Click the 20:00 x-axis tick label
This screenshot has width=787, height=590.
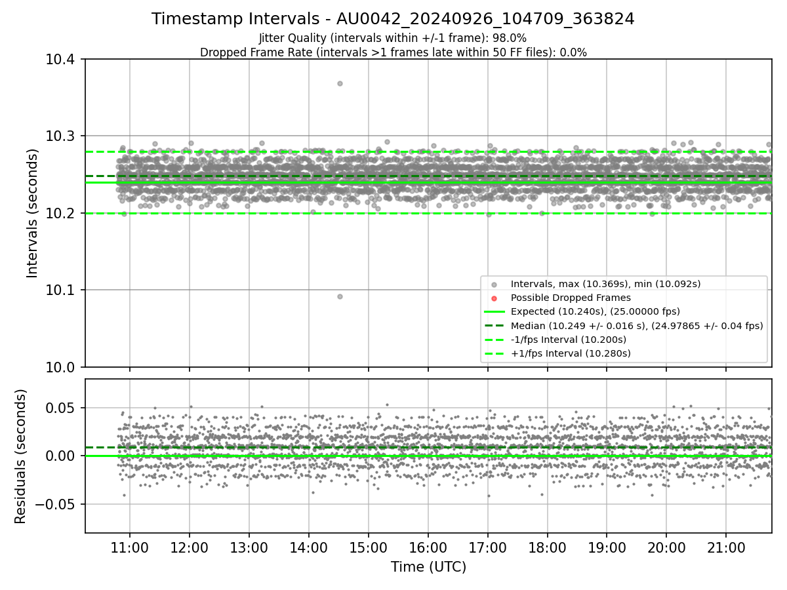[x=666, y=547]
